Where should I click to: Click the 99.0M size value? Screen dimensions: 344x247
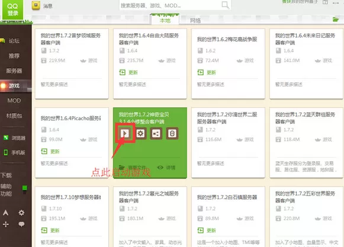click(56, 139)
